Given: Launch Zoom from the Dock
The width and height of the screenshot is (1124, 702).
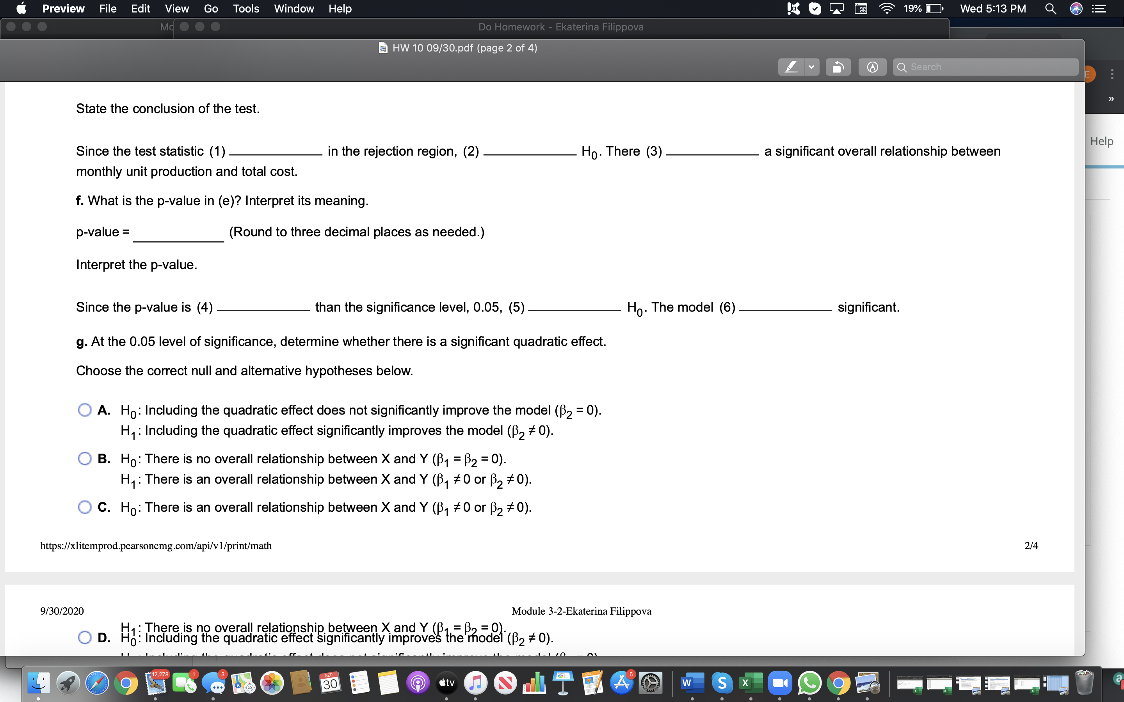Looking at the screenshot, I should [780, 682].
